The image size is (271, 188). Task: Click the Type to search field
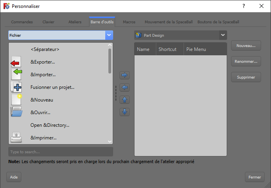61,152
